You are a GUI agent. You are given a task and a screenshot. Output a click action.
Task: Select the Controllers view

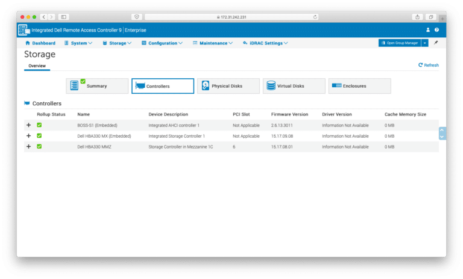point(163,86)
